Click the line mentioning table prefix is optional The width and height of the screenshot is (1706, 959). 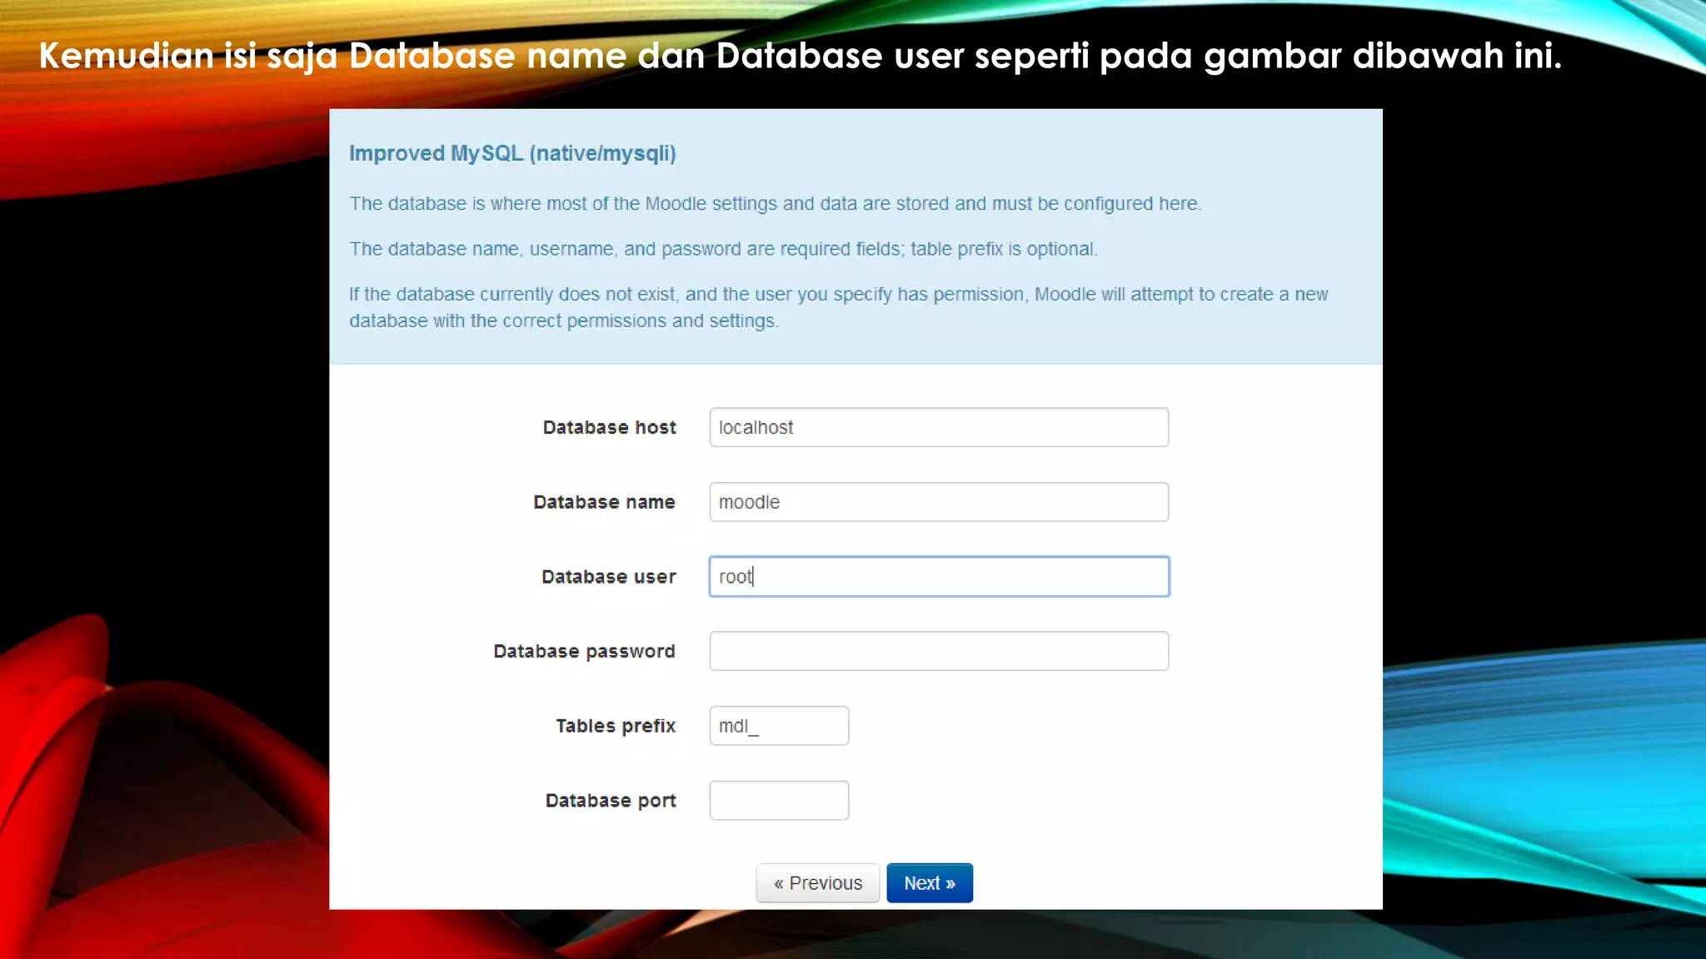tap(723, 249)
